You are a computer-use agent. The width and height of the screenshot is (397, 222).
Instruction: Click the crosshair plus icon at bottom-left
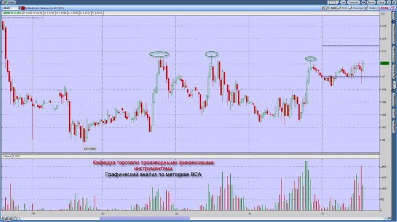3,218
